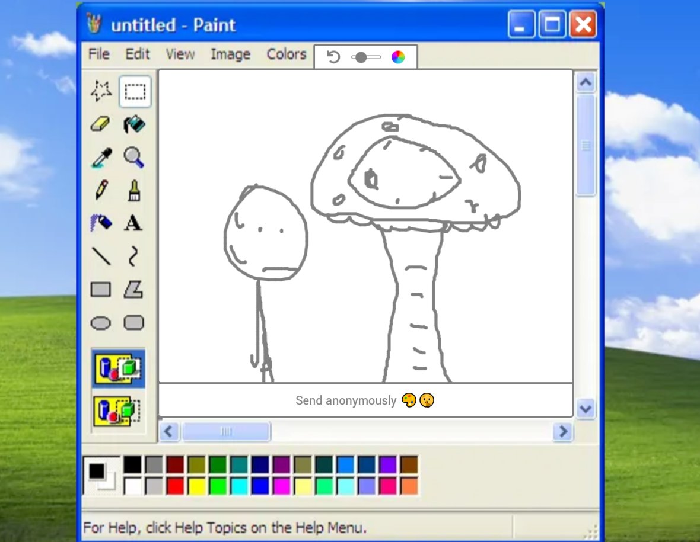700x542 pixels.
Task: Open the File menu
Action: pyautogui.click(x=98, y=54)
